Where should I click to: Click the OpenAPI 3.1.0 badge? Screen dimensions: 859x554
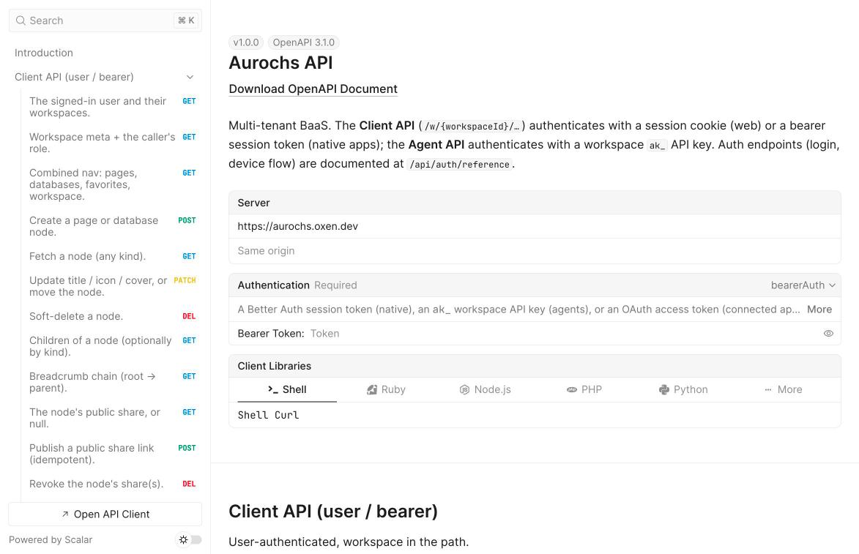point(303,42)
